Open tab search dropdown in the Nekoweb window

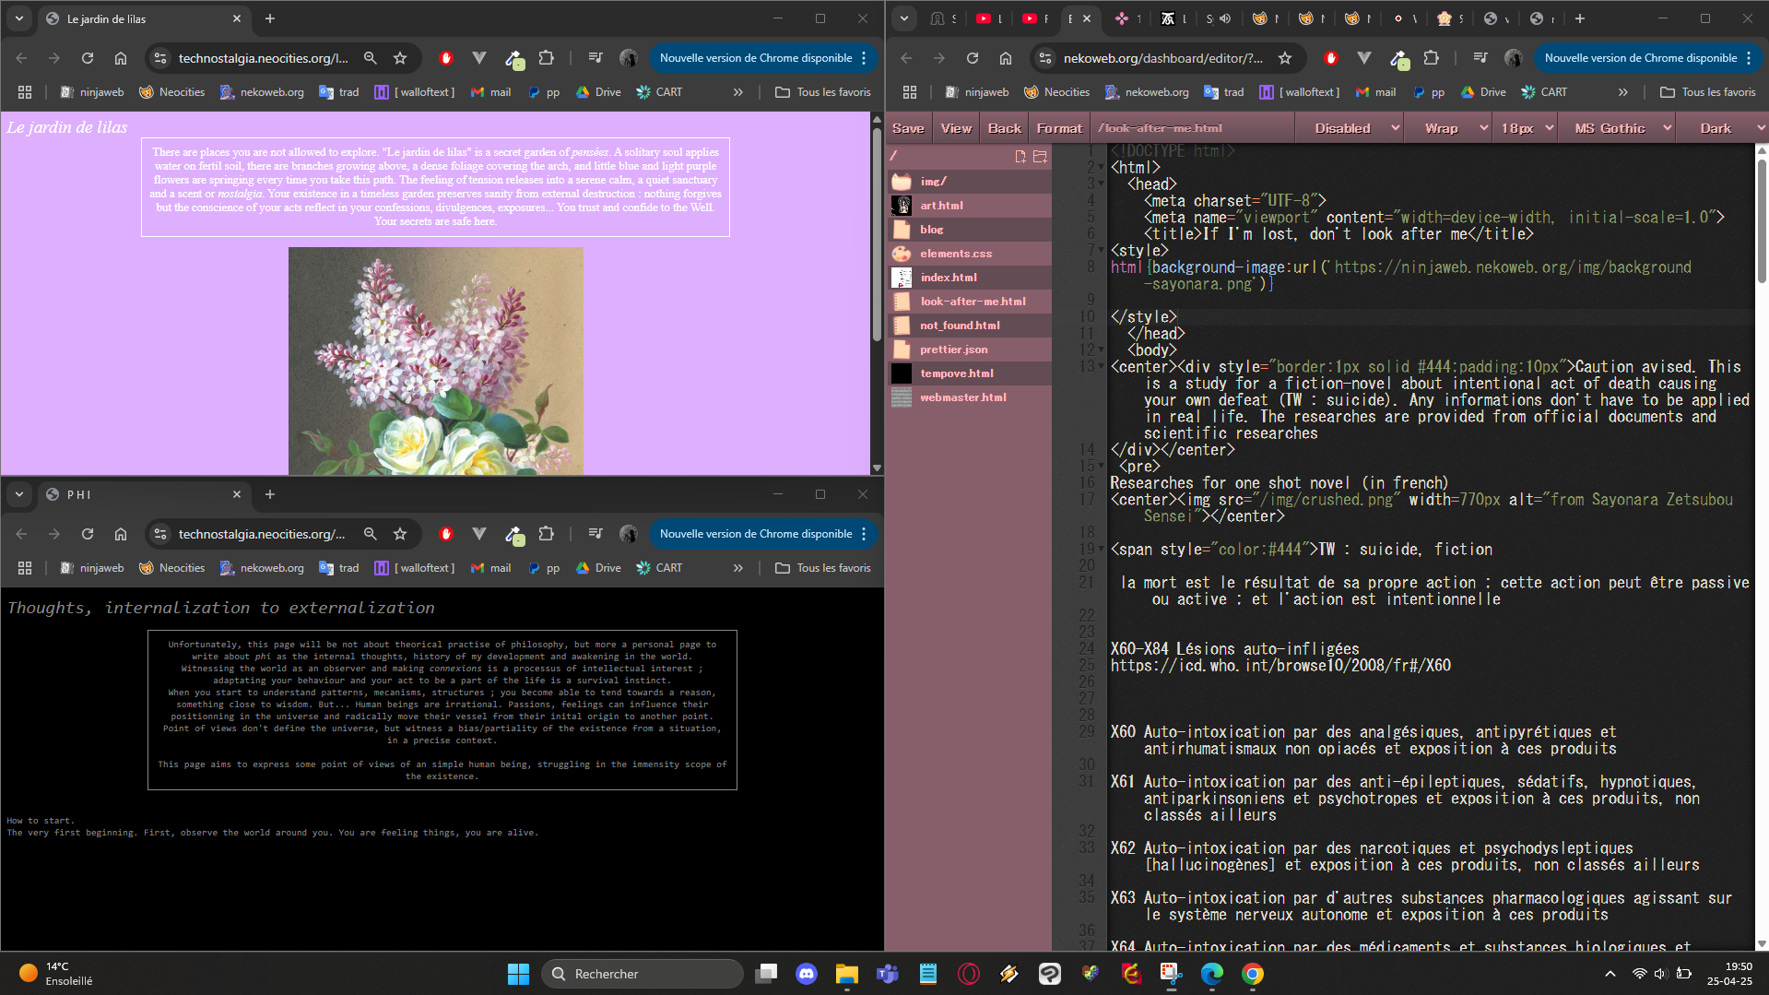pyautogui.click(x=904, y=18)
